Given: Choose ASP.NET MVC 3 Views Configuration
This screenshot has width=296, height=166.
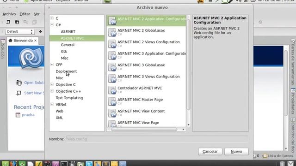Looking at the screenshot, I should click(x=147, y=78).
